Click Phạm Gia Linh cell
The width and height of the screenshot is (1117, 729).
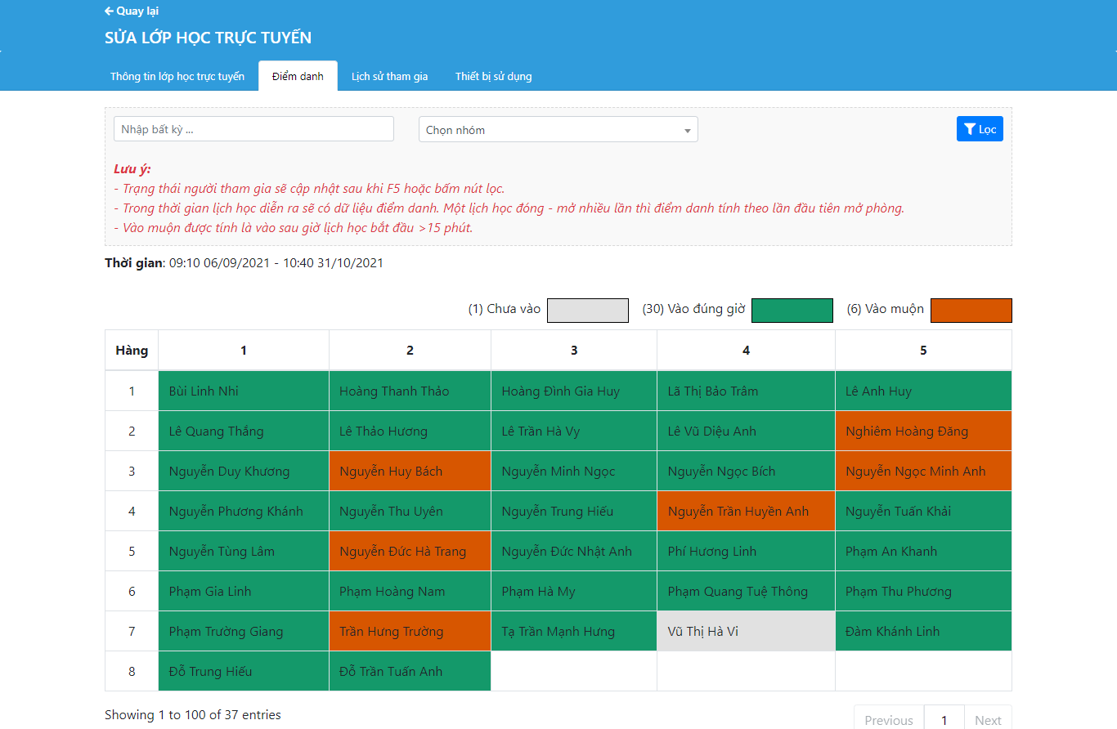[244, 592]
